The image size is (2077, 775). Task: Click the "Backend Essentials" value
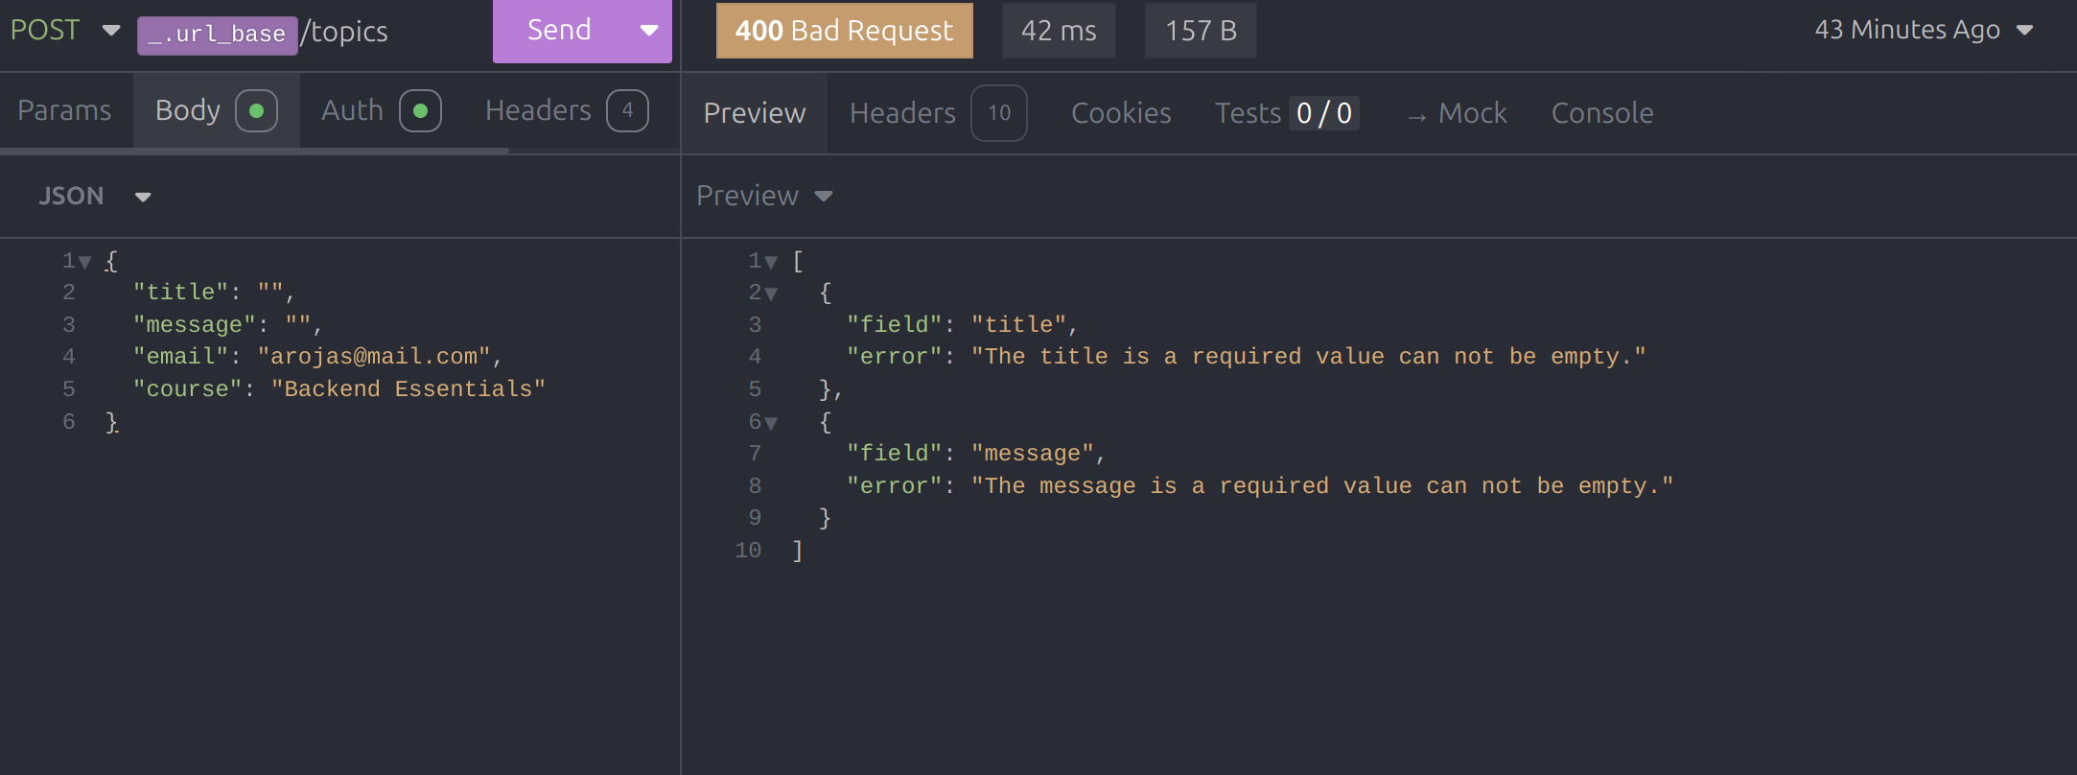click(408, 388)
